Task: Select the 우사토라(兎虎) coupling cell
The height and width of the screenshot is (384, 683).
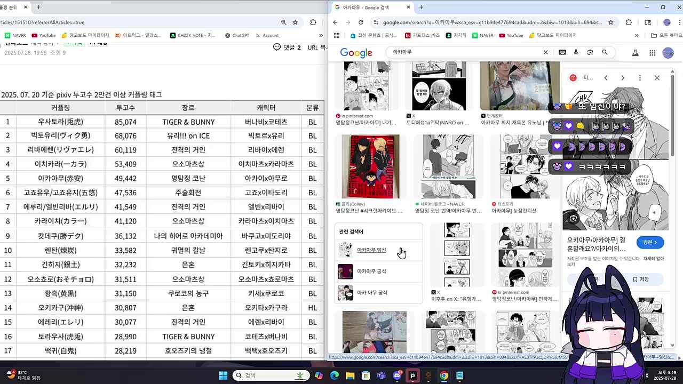Action: click(x=60, y=122)
